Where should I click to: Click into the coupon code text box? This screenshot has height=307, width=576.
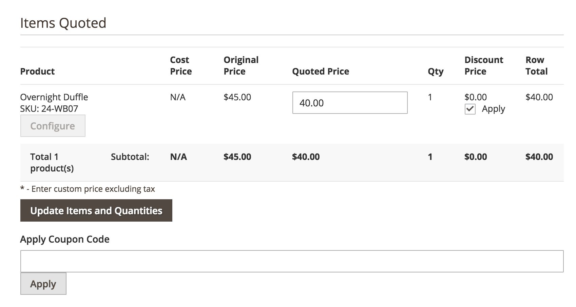tap(292, 261)
